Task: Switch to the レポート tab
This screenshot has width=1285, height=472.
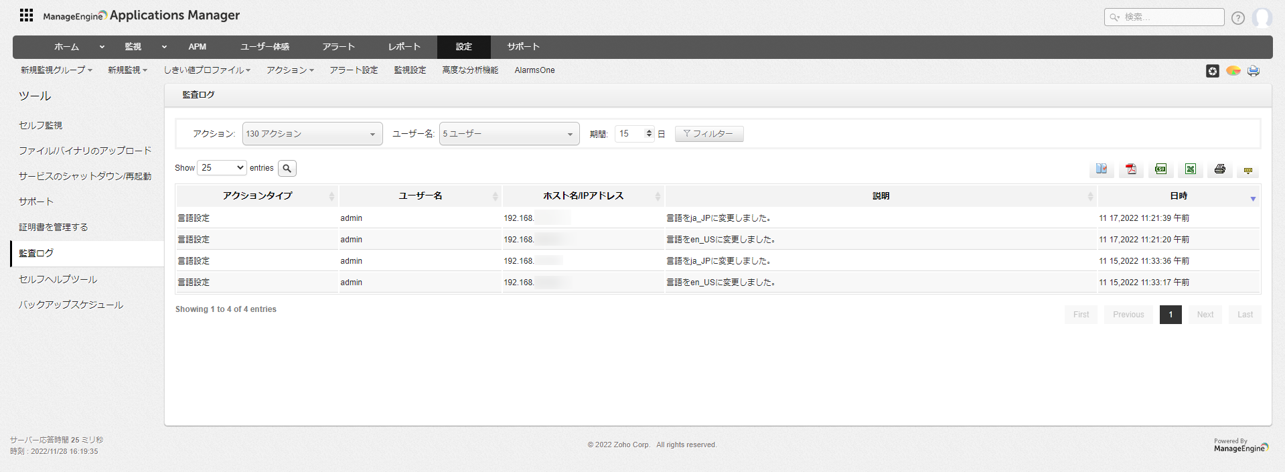Action: (404, 47)
